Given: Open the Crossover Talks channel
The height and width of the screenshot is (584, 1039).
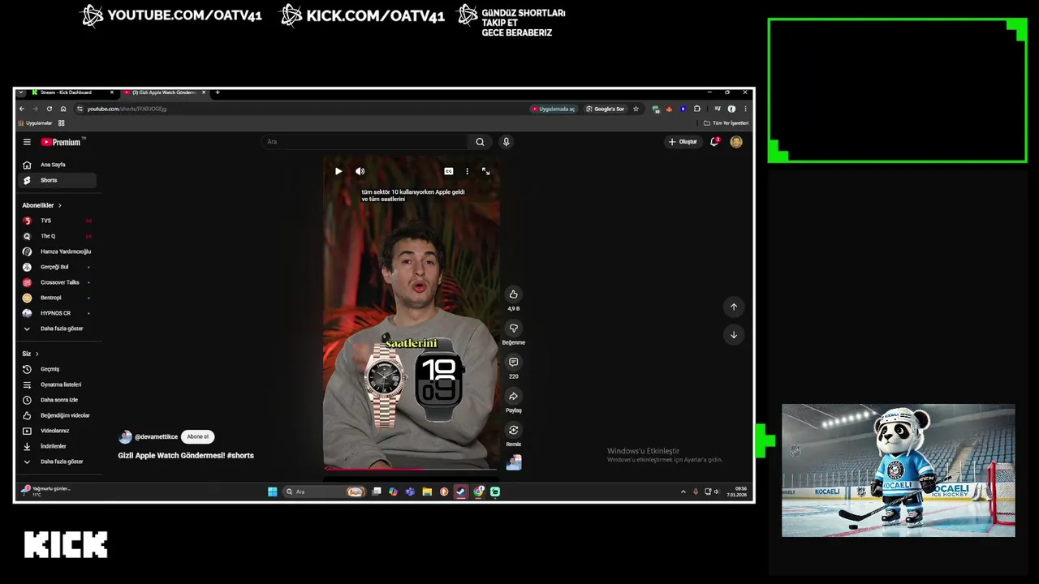Looking at the screenshot, I should pos(57,282).
